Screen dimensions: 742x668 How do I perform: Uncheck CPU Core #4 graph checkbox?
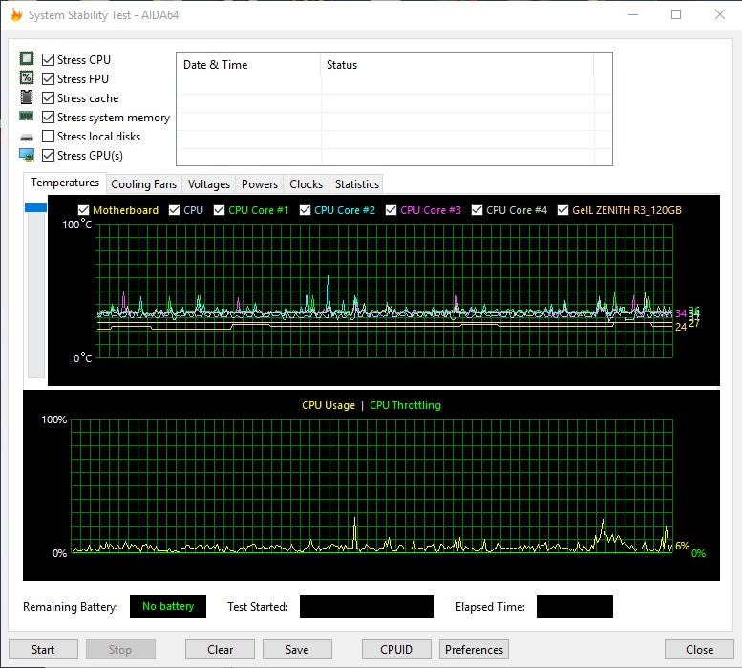point(477,209)
